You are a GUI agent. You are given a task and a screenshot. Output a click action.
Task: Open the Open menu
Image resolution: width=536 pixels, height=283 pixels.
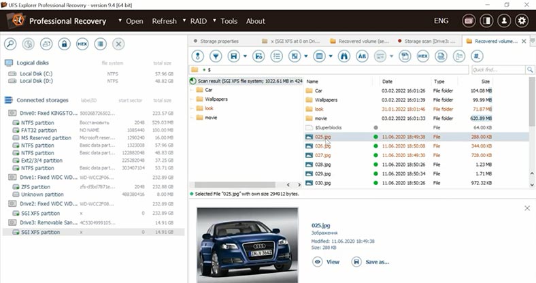pyautogui.click(x=135, y=21)
